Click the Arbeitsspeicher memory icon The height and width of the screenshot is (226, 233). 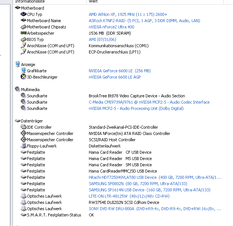[24, 33]
